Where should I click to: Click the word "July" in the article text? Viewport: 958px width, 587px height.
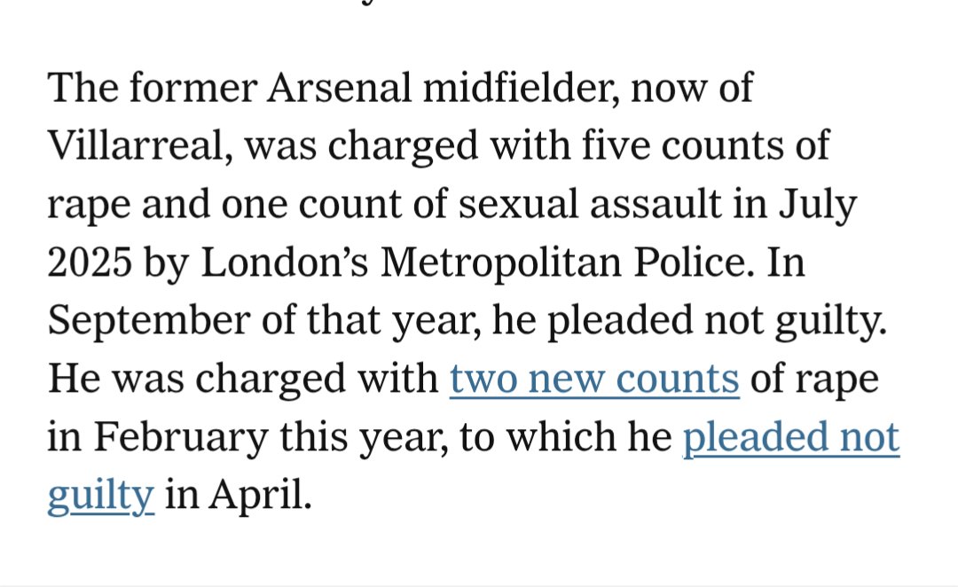[x=818, y=205]
